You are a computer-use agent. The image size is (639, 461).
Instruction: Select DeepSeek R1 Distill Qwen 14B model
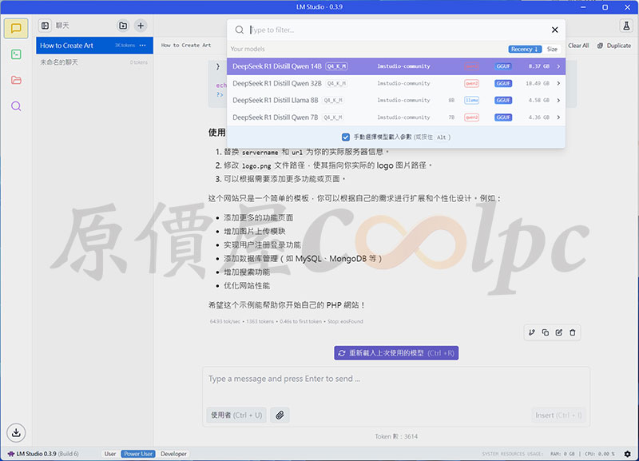396,66
